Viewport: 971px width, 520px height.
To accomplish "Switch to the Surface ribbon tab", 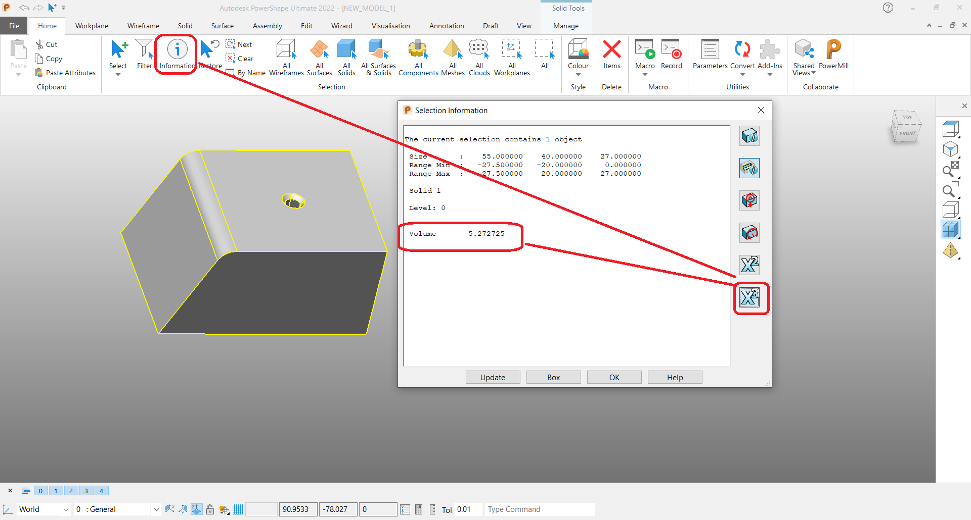I will [222, 26].
